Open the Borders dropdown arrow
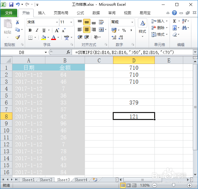Image resolution: width=198 pixels, height=189 pixels. coord(35,37)
